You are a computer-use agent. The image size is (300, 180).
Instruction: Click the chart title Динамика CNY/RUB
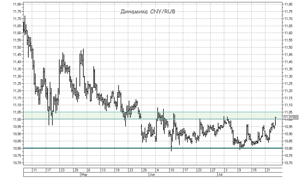148,12
